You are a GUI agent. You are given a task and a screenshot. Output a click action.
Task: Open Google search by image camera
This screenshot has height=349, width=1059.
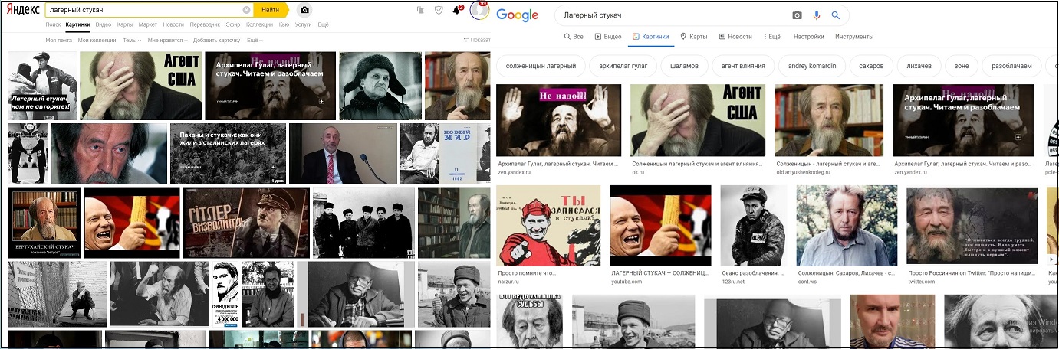pyautogui.click(x=798, y=15)
